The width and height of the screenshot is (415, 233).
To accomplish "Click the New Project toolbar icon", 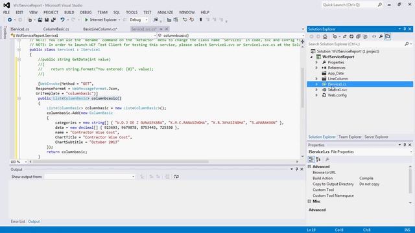I will click(30, 20).
